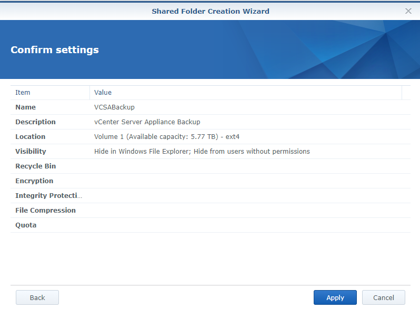Select the Encryption row
Image resolution: width=420 pixels, height=309 pixels.
tap(34, 181)
